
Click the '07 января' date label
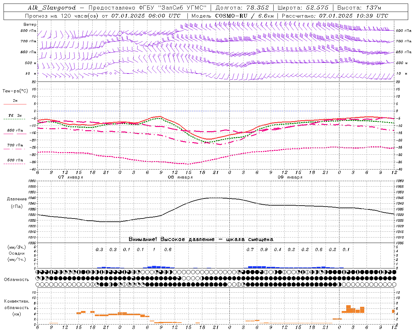click(71, 177)
